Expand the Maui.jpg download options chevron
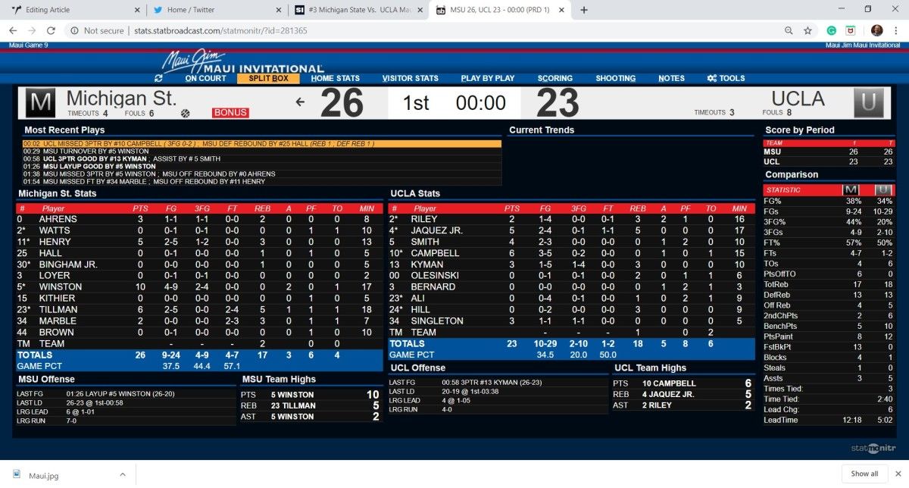This screenshot has width=909, height=488. pos(122,474)
